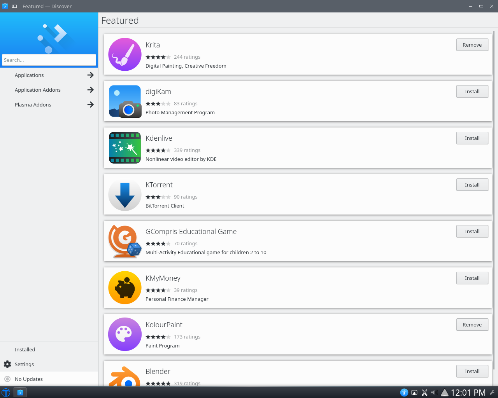Screen dimensions: 498x398
Task: Click the 12:01 PM clock
Action: (x=468, y=393)
